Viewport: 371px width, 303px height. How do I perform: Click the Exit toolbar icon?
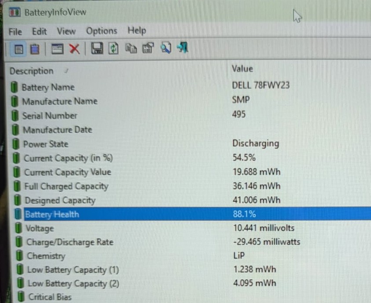pyautogui.click(x=183, y=47)
